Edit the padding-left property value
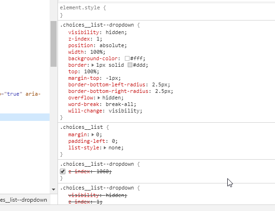The height and width of the screenshot is (211, 275). tap(113, 141)
